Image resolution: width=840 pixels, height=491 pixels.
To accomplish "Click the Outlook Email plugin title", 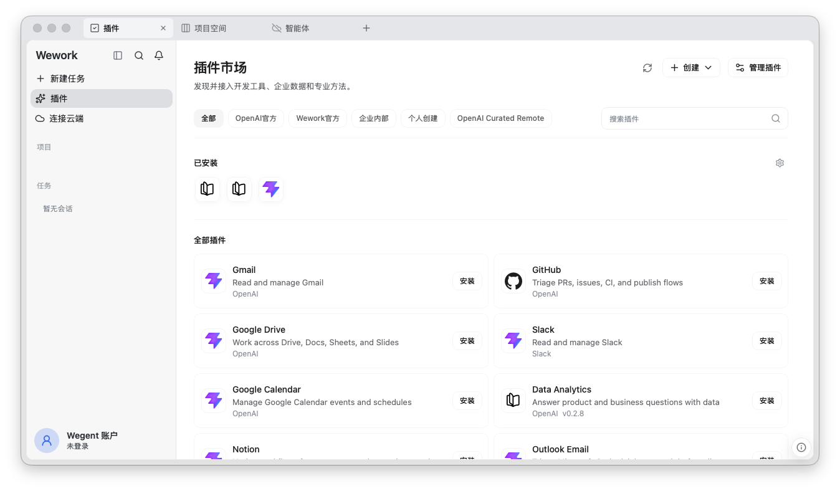I will [x=560, y=449].
